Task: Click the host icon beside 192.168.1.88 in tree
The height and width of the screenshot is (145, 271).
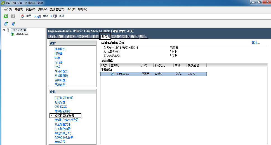Action: [x=8, y=30]
